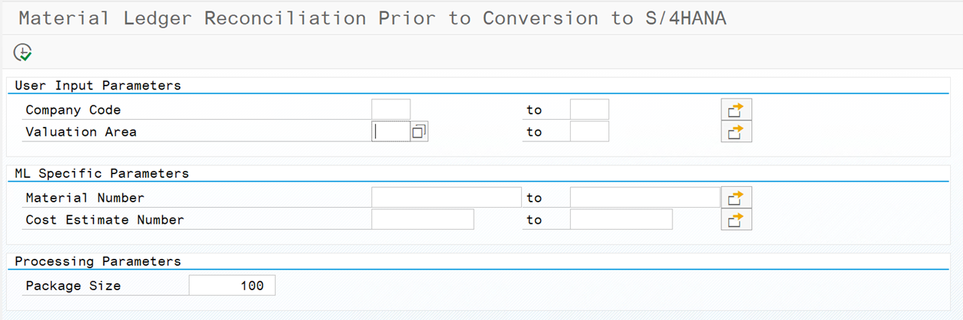The height and width of the screenshot is (320, 963).
Task: Open multiple selection for Cost Estimate Number
Action: 736,220
